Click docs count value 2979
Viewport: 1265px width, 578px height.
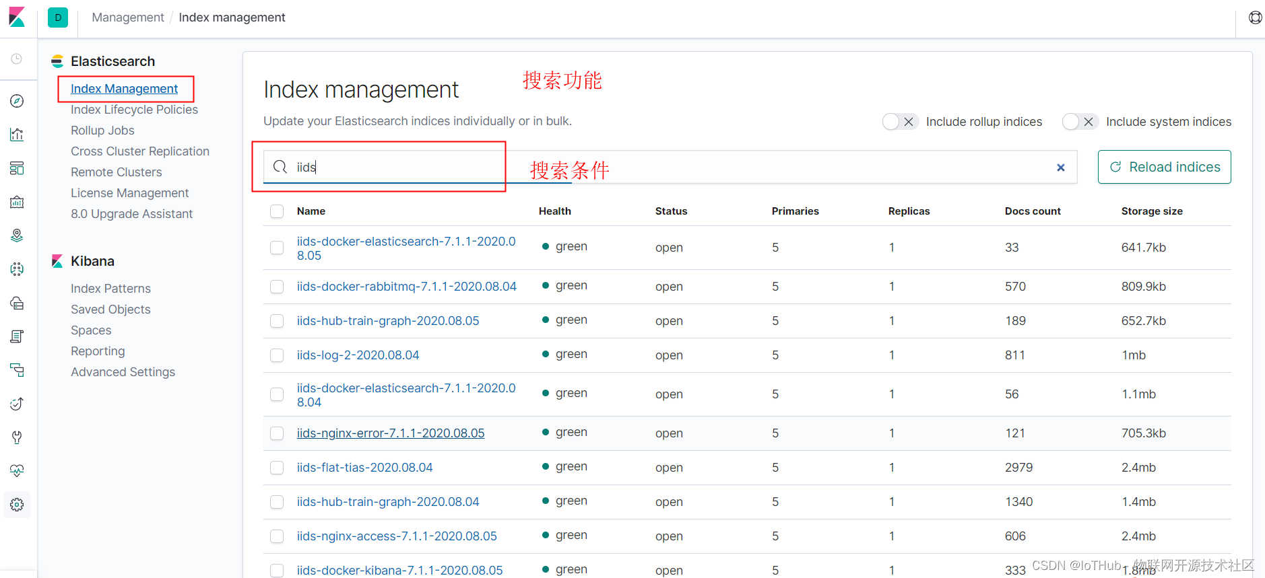(x=1018, y=468)
